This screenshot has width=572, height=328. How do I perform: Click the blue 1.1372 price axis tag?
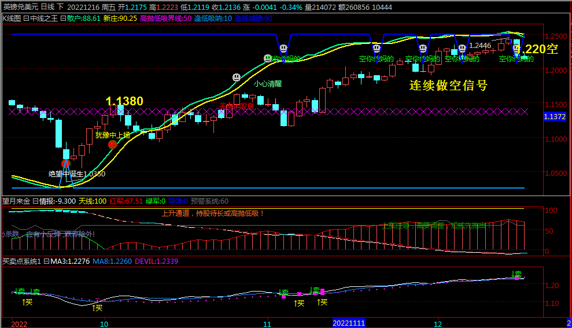point(554,117)
